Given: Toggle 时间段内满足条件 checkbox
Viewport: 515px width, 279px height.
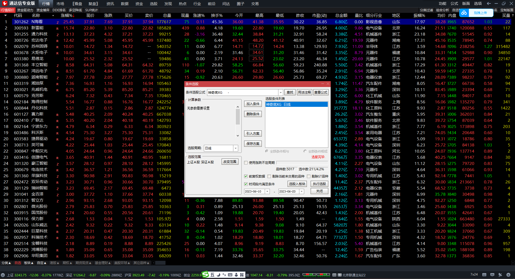Looking at the screenshot, I should pyautogui.click(x=246, y=184).
